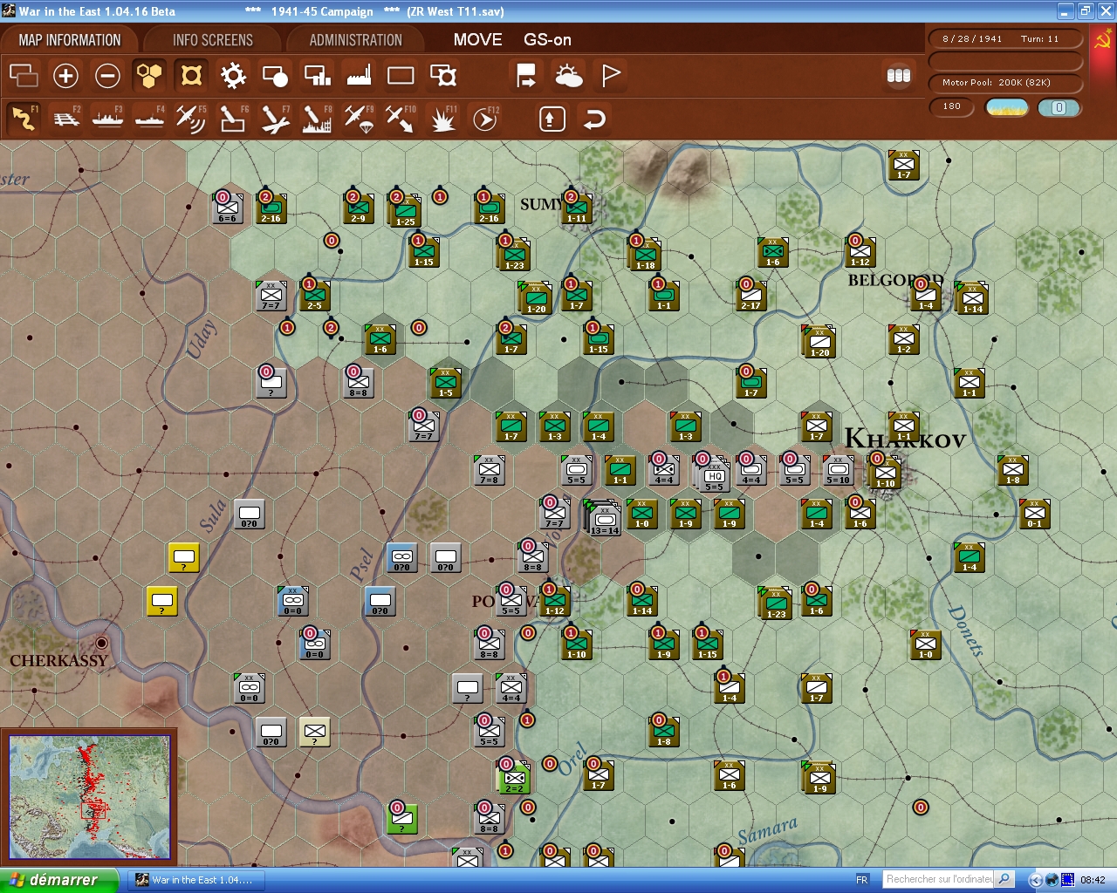Switch to the INFO SCREENS tab
The height and width of the screenshot is (893, 1117).
[213, 40]
